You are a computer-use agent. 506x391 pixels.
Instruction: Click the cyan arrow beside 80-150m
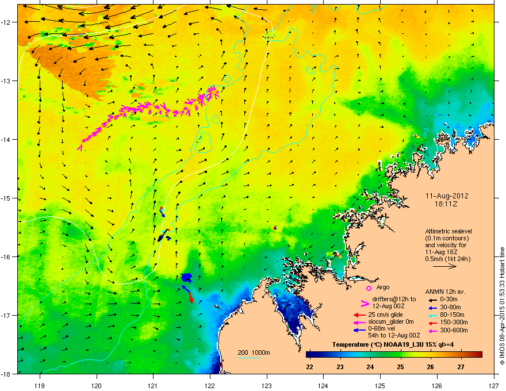tap(432, 315)
